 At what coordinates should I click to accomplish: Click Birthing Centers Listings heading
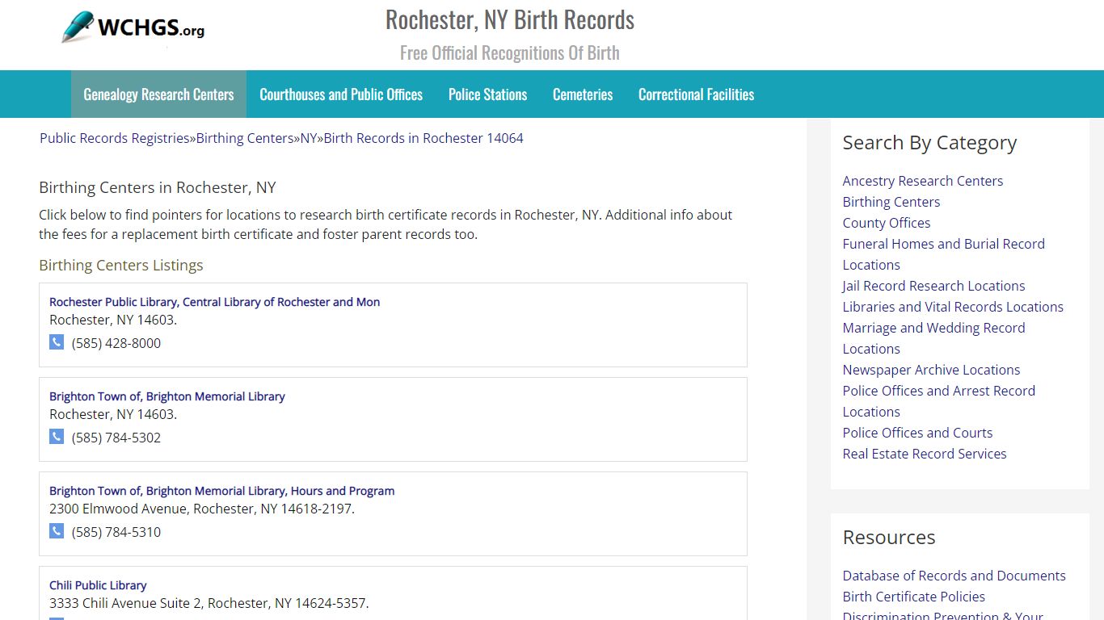click(x=121, y=266)
